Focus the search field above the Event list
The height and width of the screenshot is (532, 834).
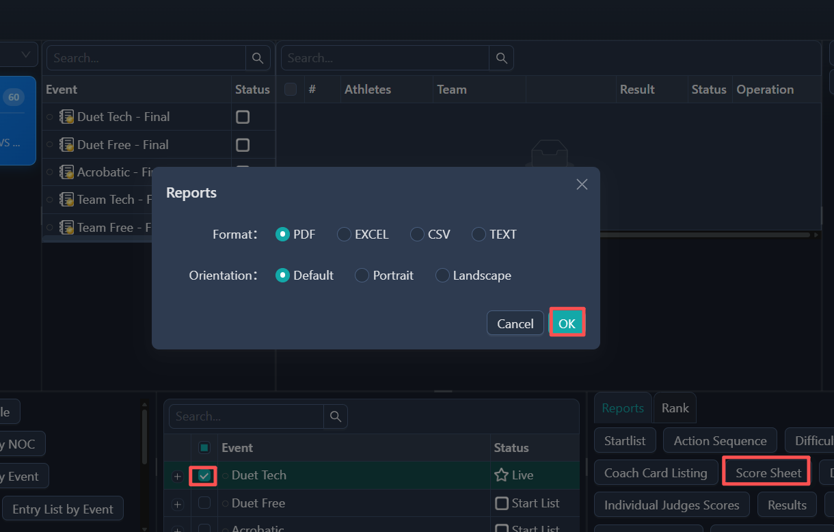coord(146,58)
